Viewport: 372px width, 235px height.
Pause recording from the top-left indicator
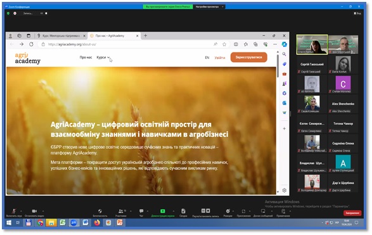pyautogui.click(x=42, y=13)
